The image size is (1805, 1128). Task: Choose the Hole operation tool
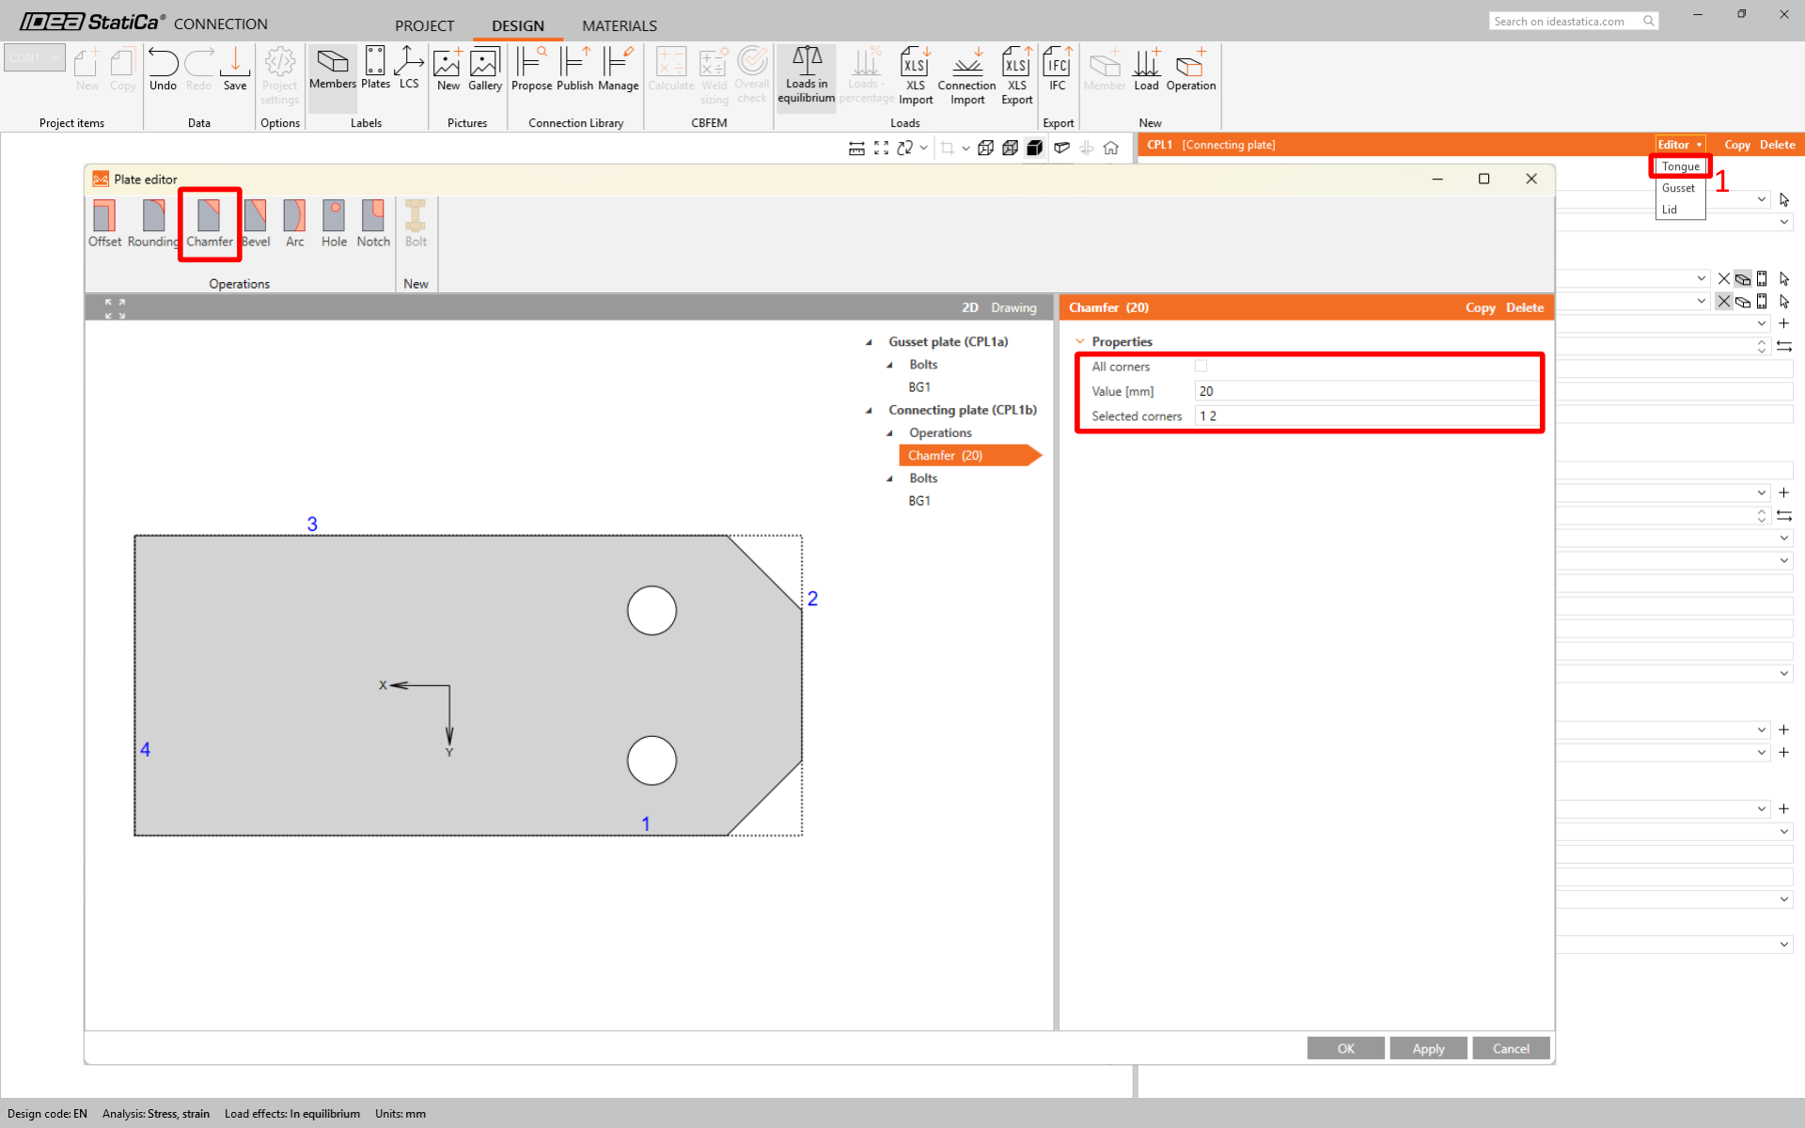(334, 222)
